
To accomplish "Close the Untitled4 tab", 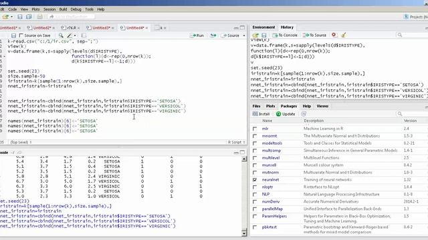I will (x=146, y=28).
